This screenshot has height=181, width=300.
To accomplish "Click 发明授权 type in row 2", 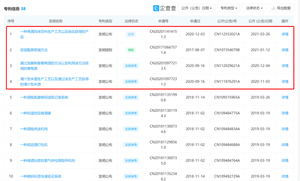I will (x=105, y=50).
